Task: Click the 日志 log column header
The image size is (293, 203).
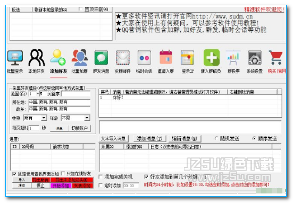Action: [211, 147]
